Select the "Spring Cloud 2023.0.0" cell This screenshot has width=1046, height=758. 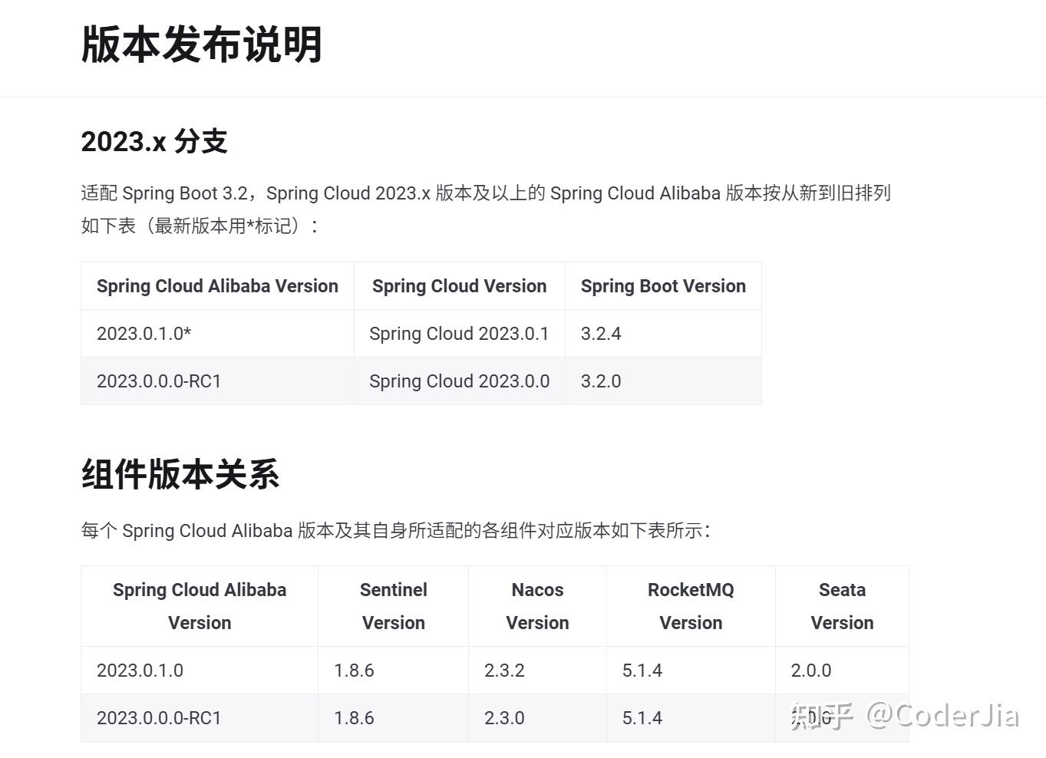[459, 381]
